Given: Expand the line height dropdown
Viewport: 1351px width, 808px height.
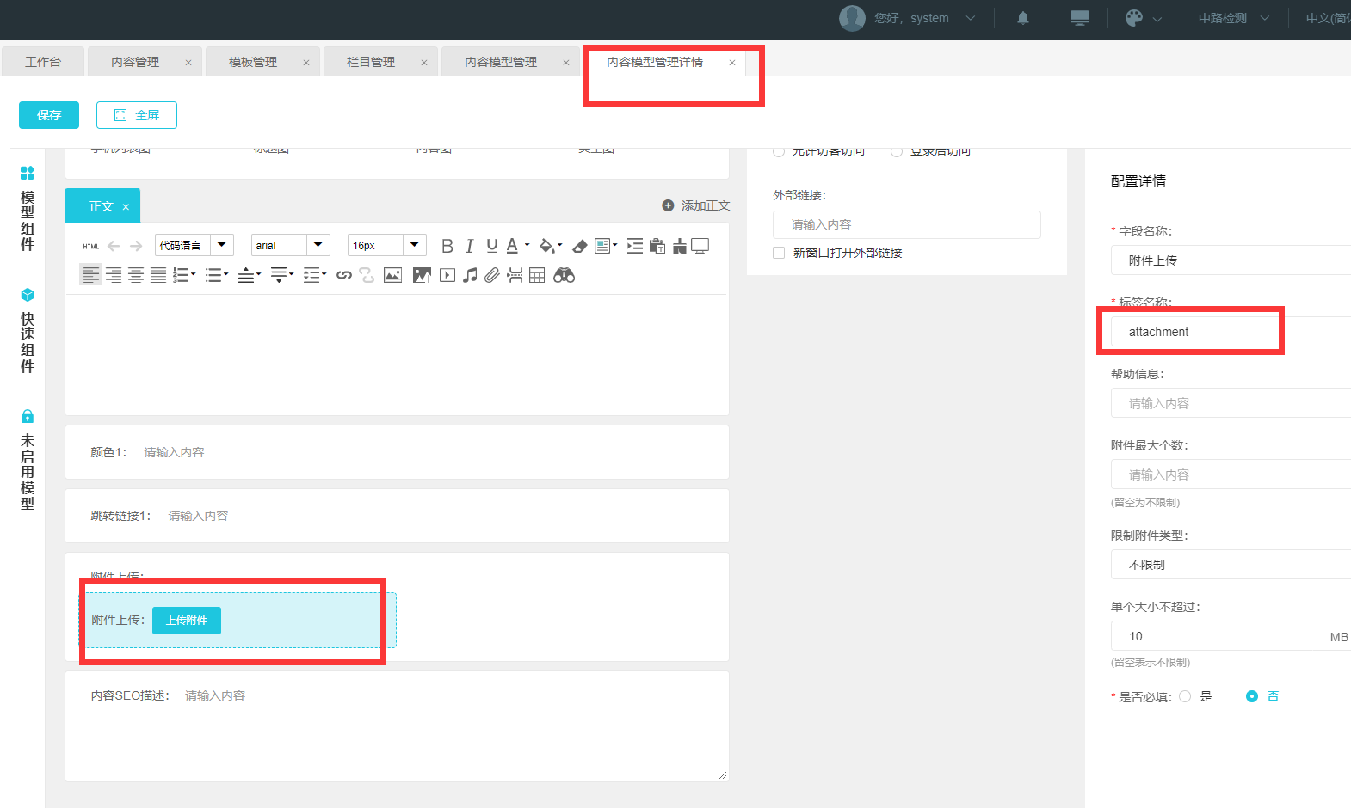Looking at the screenshot, I should coord(324,275).
